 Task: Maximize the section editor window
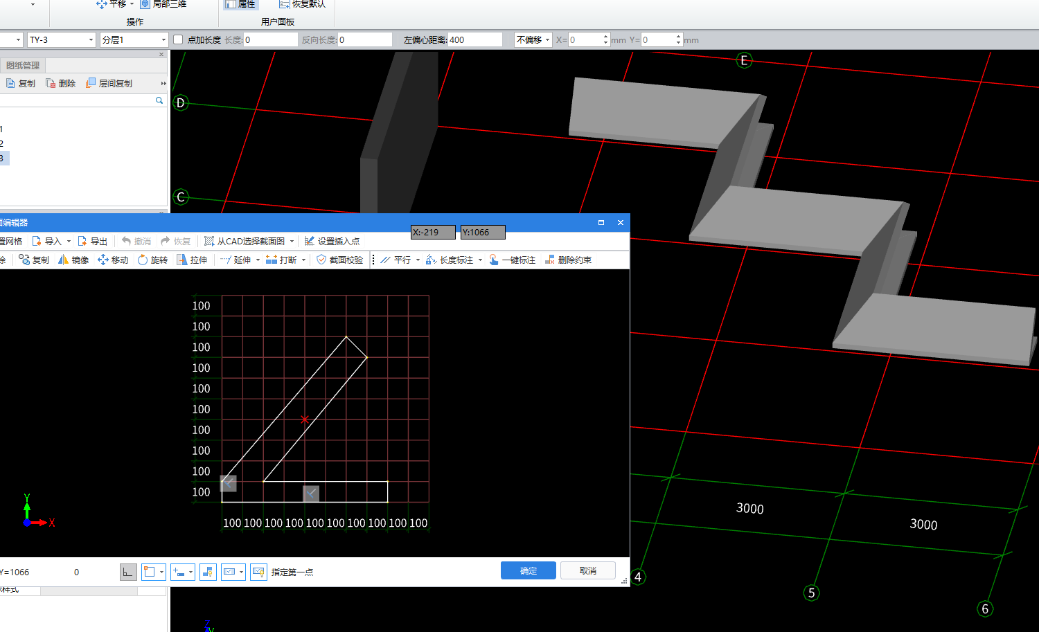click(x=601, y=222)
